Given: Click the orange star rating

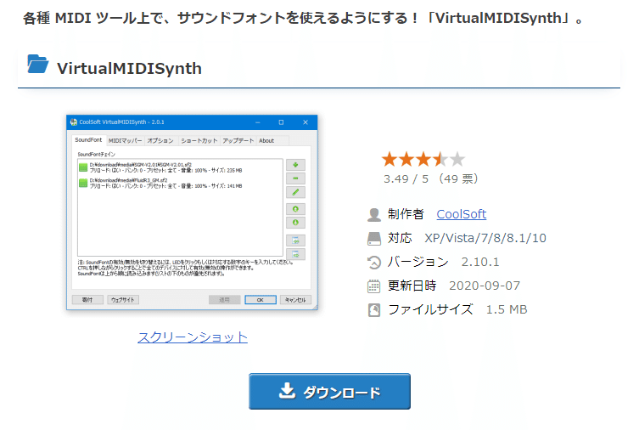Looking at the screenshot, I should point(423,159).
